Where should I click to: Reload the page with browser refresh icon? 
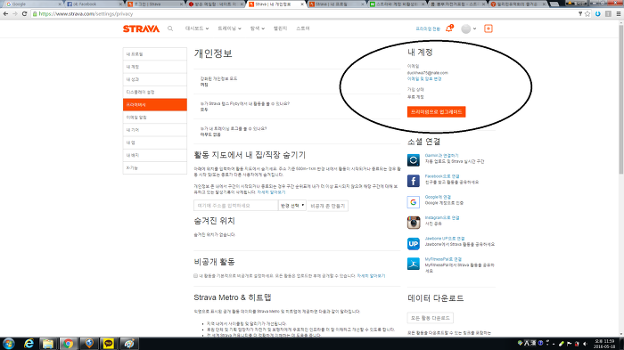[24, 13]
